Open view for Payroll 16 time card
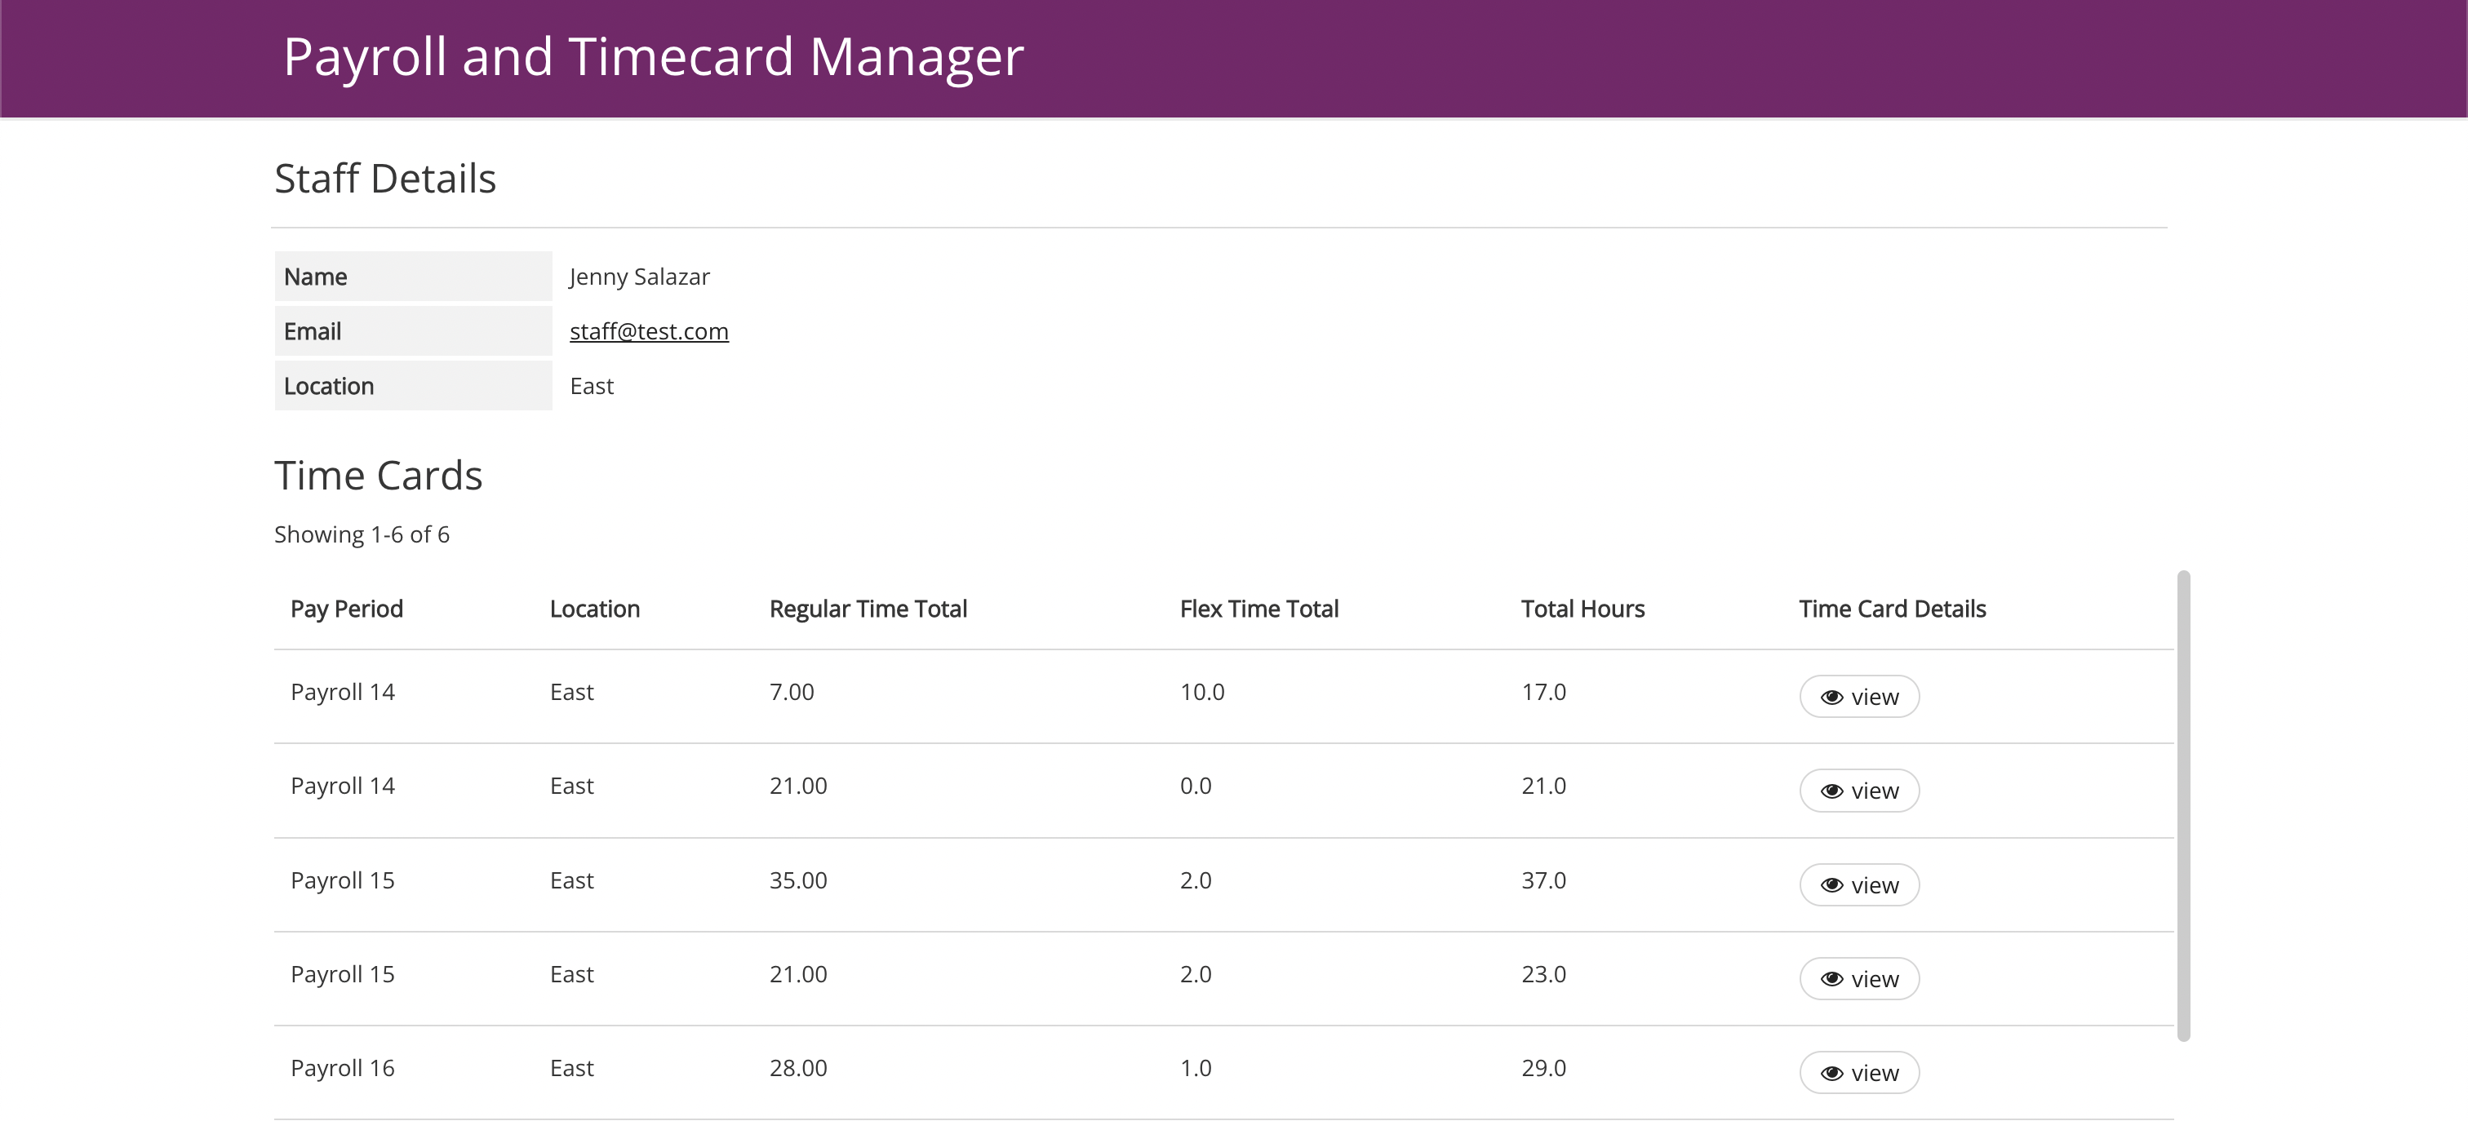The image size is (2468, 1121). tap(1858, 1072)
